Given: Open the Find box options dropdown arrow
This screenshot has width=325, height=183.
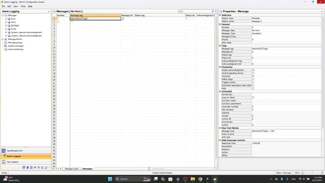Looking at the screenshot, I should pos(216,11).
